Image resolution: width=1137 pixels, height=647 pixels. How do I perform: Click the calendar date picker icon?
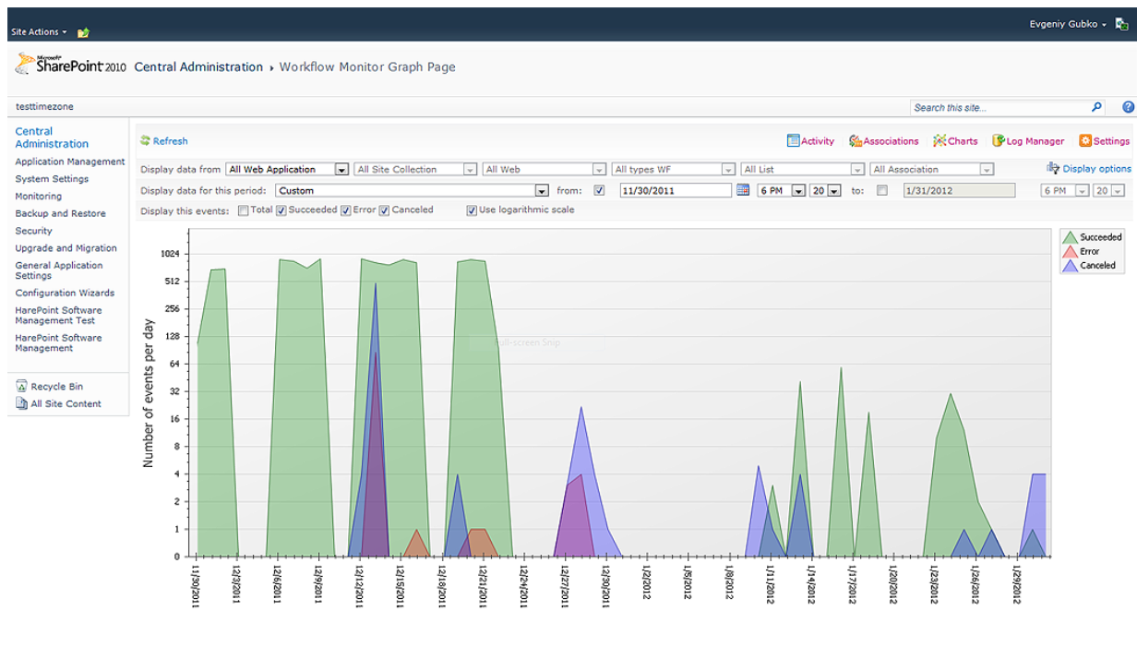click(742, 190)
